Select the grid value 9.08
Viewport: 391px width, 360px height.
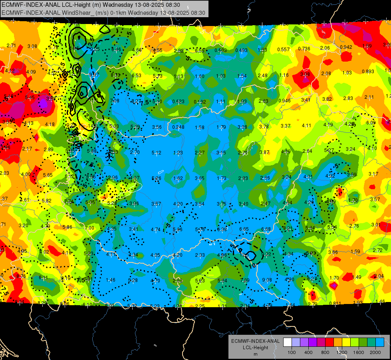[x=267, y=280]
